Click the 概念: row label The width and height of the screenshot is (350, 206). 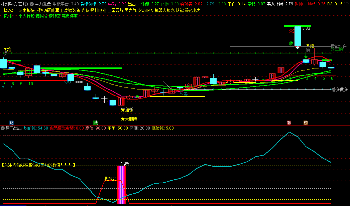click(x=9, y=10)
